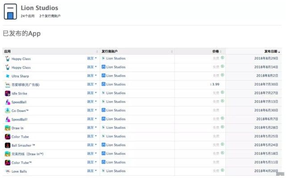
Task: Click Google Play icon in Love Balls row
Action: point(104,171)
